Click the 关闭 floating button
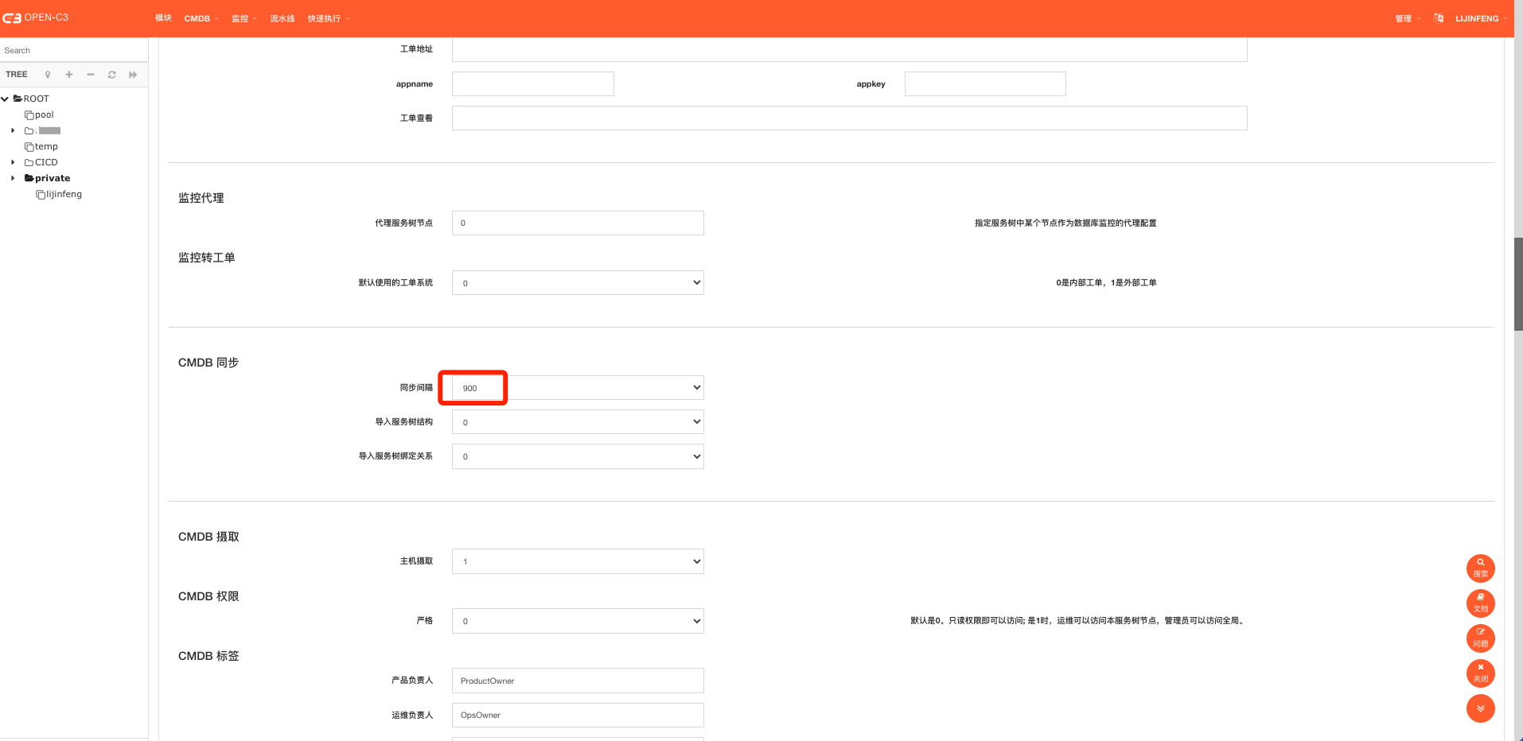 pyautogui.click(x=1480, y=673)
